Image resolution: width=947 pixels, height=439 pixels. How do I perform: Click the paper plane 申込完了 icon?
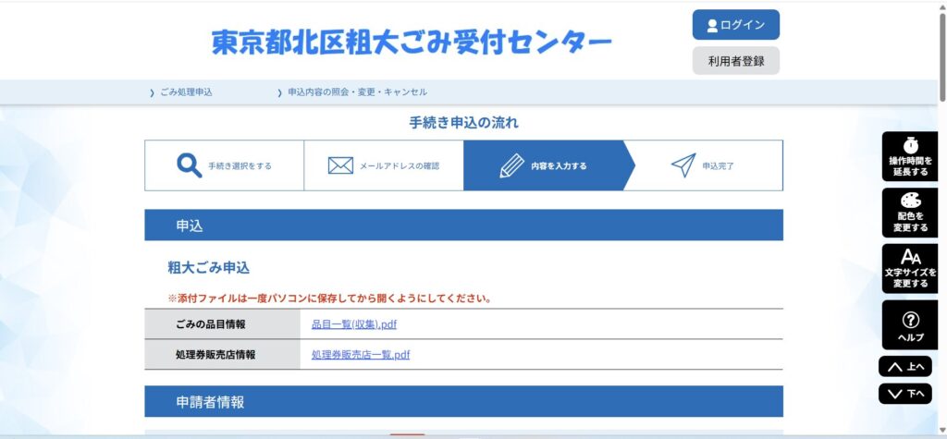tap(683, 165)
